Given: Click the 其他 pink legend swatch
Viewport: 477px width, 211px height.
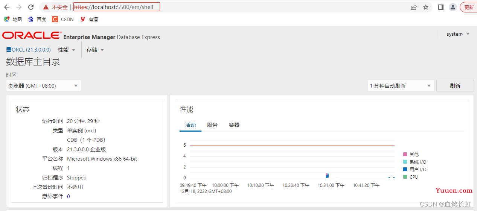Looking at the screenshot, I should point(405,154).
